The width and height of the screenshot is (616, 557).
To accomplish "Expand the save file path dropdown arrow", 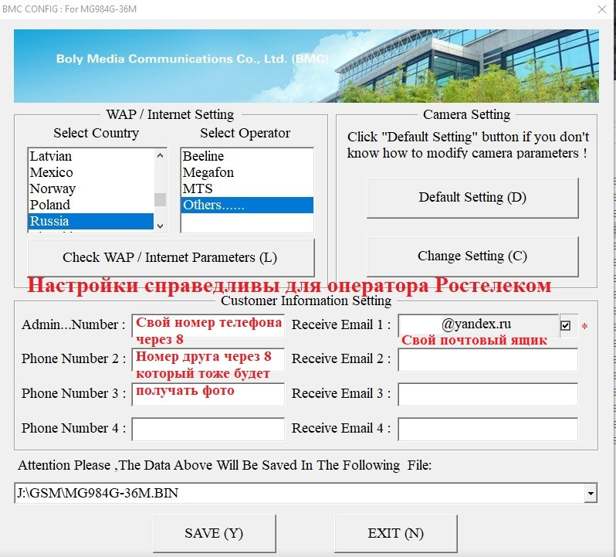I will (x=591, y=493).
